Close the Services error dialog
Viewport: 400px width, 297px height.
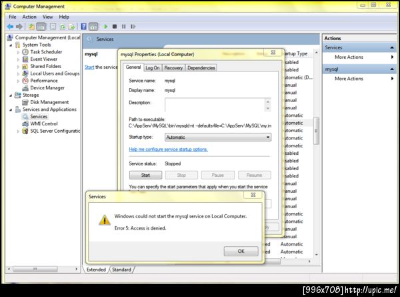(253, 195)
